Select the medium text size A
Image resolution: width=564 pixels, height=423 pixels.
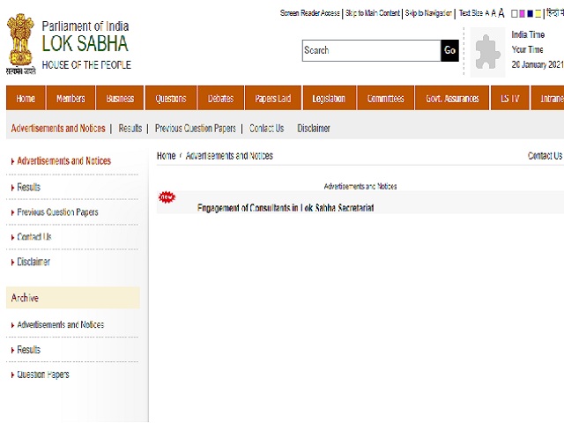493,13
